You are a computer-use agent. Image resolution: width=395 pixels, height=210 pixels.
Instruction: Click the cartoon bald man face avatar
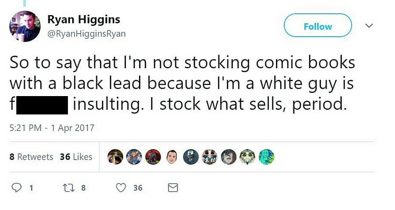[x=172, y=156]
